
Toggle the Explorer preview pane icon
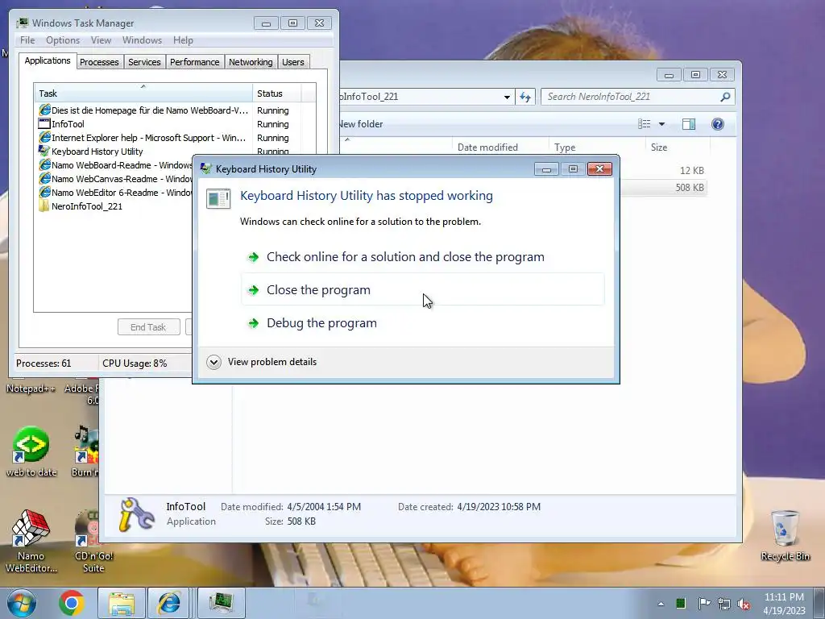[688, 123]
